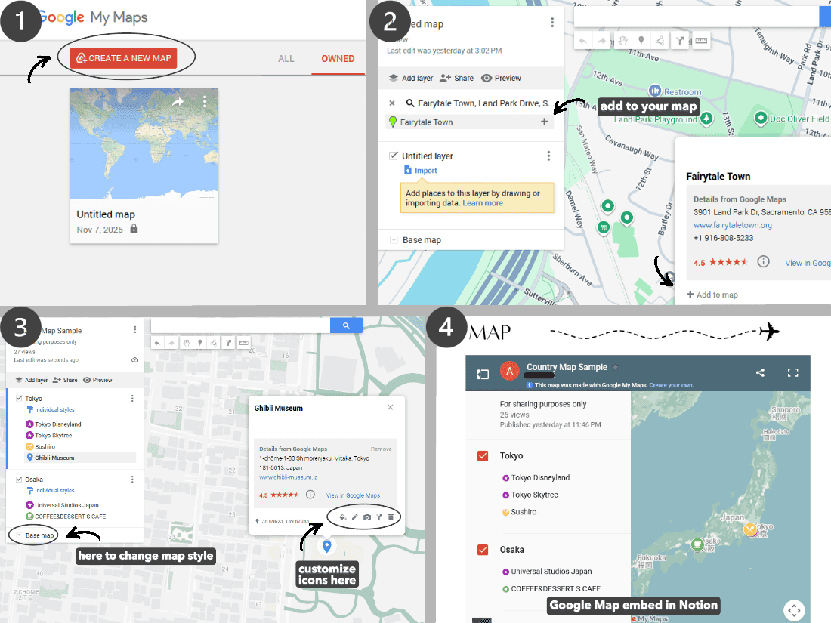Open the Untitled layer three-dot menu
The width and height of the screenshot is (831, 623).
548,156
